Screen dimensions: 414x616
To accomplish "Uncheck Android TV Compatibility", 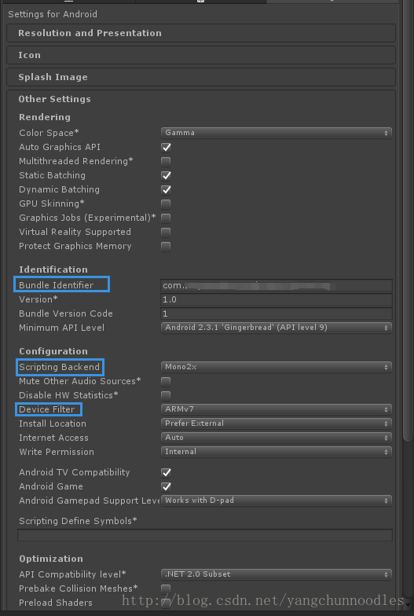I will click(x=166, y=473).
